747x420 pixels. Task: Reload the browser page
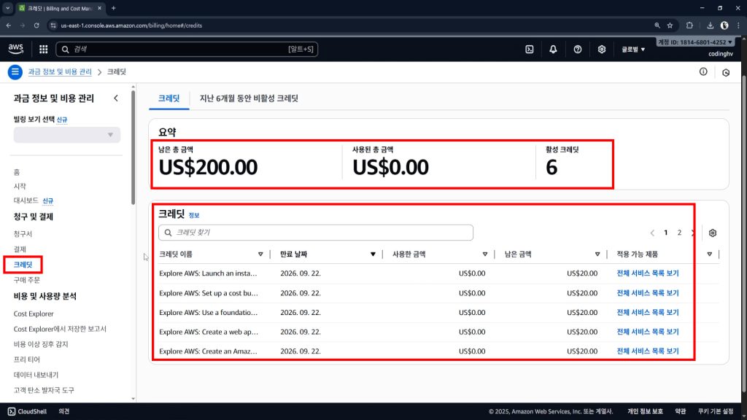[36, 26]
